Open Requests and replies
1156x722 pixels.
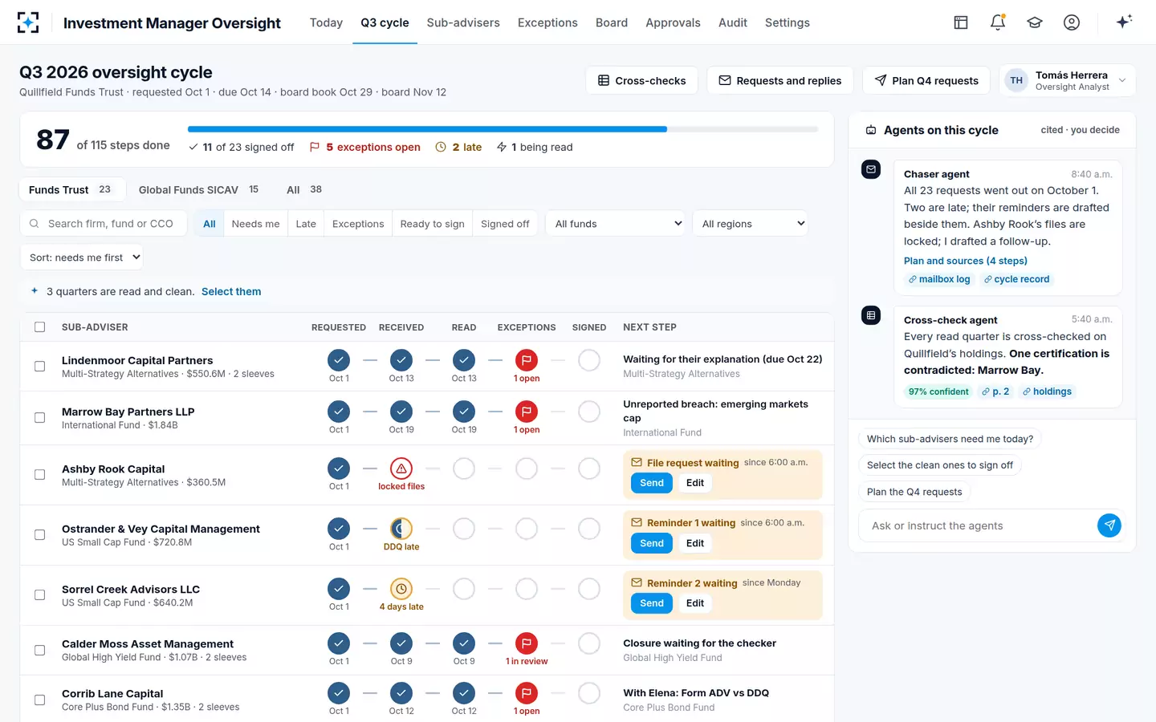(779, 80)
